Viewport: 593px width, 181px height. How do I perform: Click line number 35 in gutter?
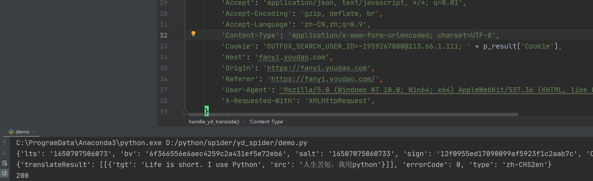click(164, 68)
